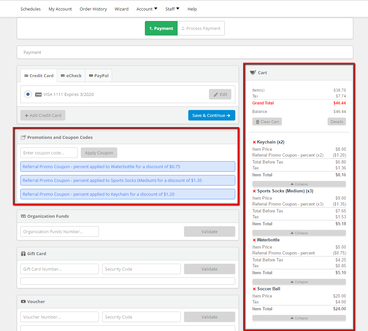Click Save & Continue button

pyautogui.click(x=212, y=115)
